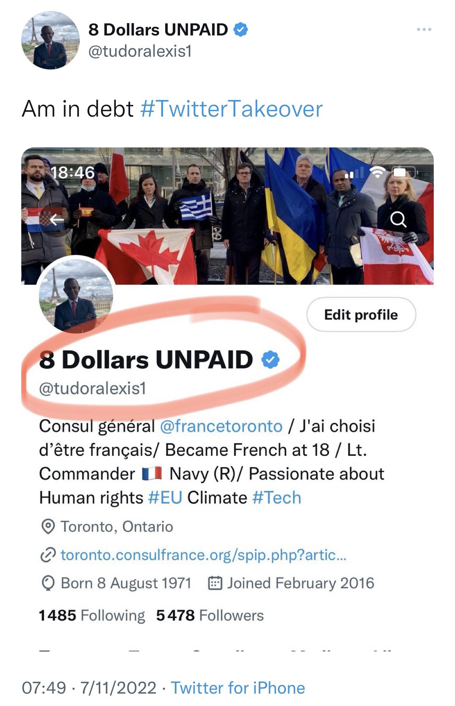Viewport: 455px width, 706px height.
Task: Open the #Tech hashtag in bio
Action: pos(276,498)
